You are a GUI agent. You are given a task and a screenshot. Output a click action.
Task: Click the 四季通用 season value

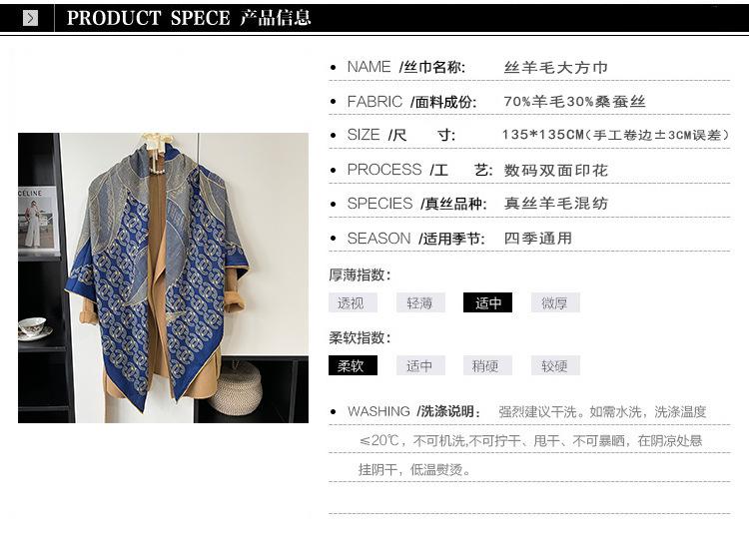538,238
